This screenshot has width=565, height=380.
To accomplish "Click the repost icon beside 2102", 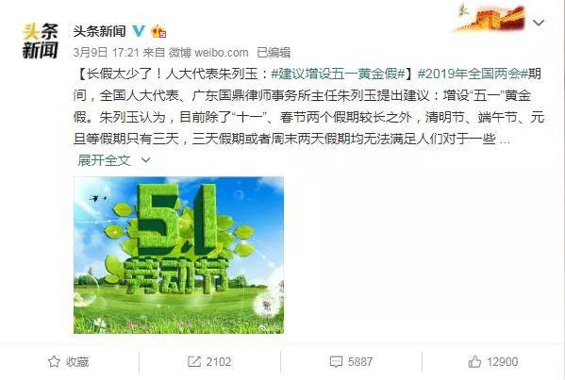I will pos(194,361).
